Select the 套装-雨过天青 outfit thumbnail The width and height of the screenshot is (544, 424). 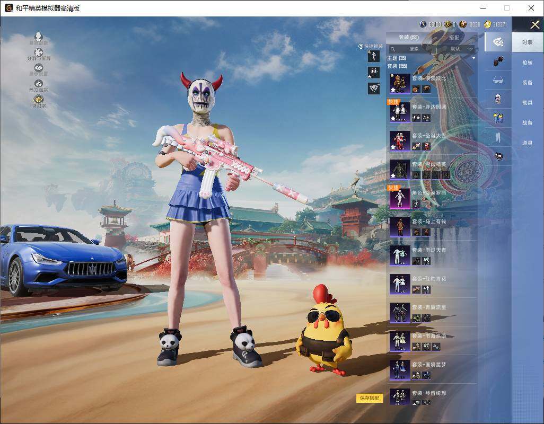400,255
